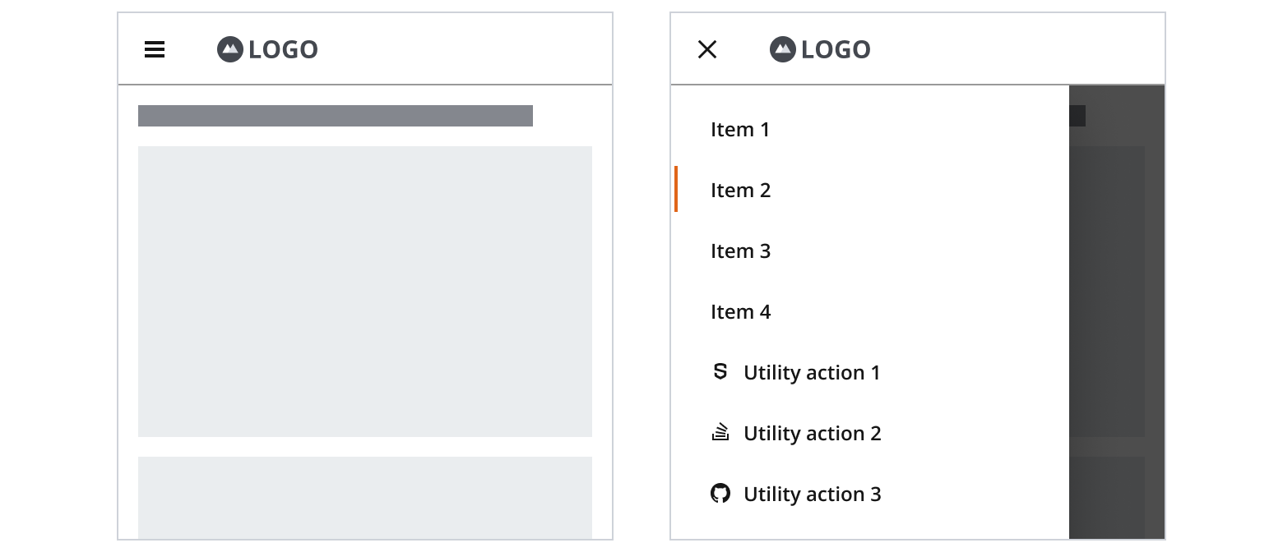Trigger Utility action 2
Screen dimensions: 1283x552
pyautogui.click(x=812, y=433)
